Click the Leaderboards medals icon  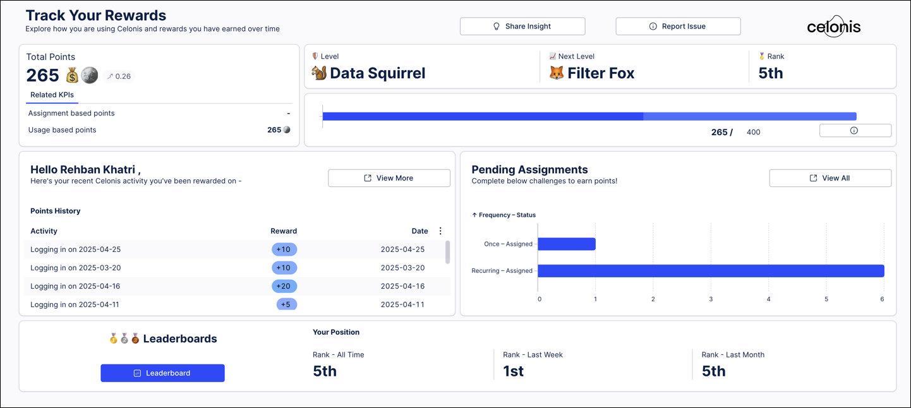(124, 339)
